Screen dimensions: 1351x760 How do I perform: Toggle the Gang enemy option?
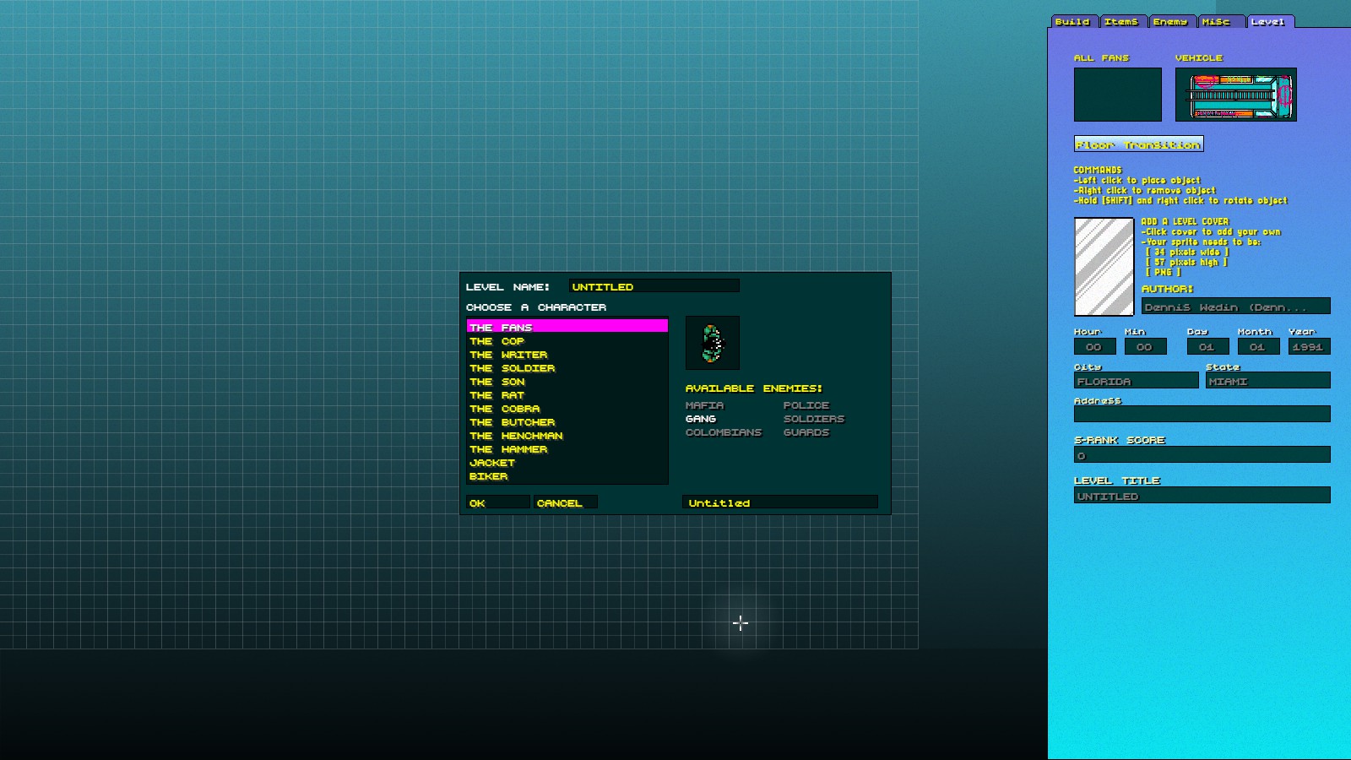(701, 419)
